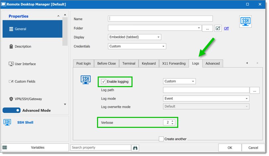The width and height of the screenshot is (269, 156).
Task: Collapse the Properties section chevron
Action: click(58, 16)
